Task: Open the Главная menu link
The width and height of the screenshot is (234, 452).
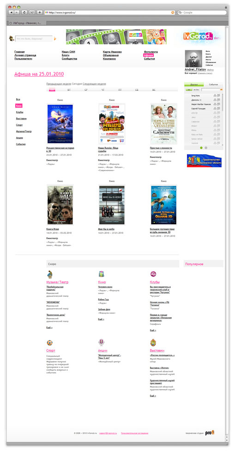Action: pos(19,52)
